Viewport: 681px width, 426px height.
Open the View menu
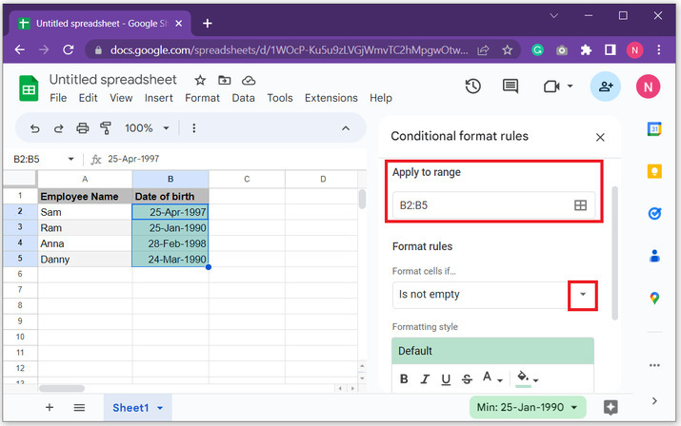[121, 98]
